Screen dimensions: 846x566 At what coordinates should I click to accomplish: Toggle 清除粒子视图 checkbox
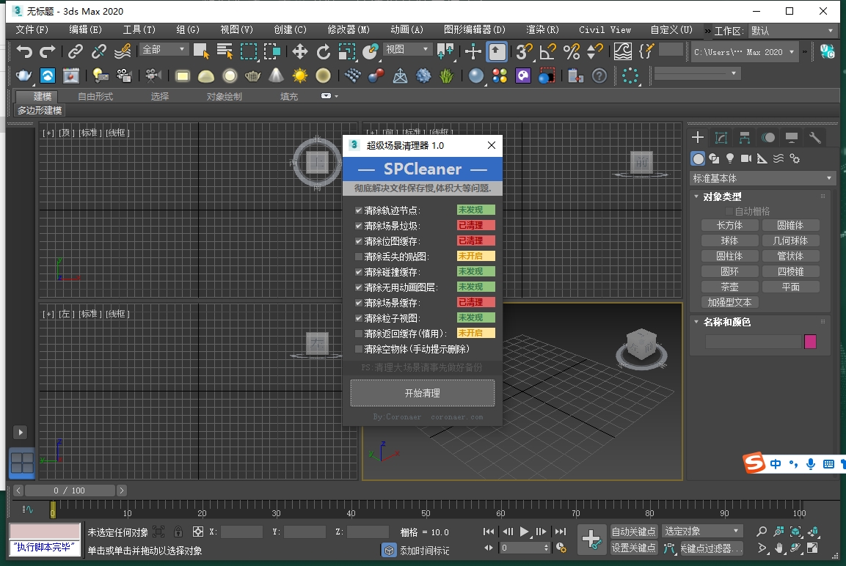[x=359, y=318]
